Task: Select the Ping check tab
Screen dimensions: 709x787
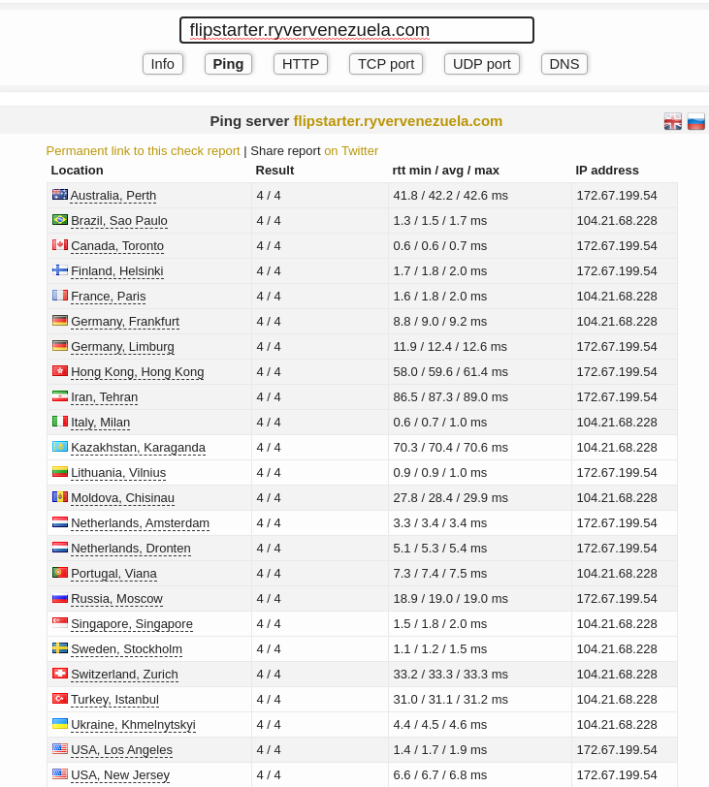Action: click(x=228, y=64)
